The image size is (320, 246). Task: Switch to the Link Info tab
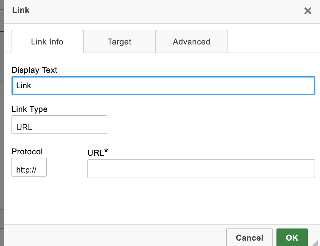pos(47,42)
